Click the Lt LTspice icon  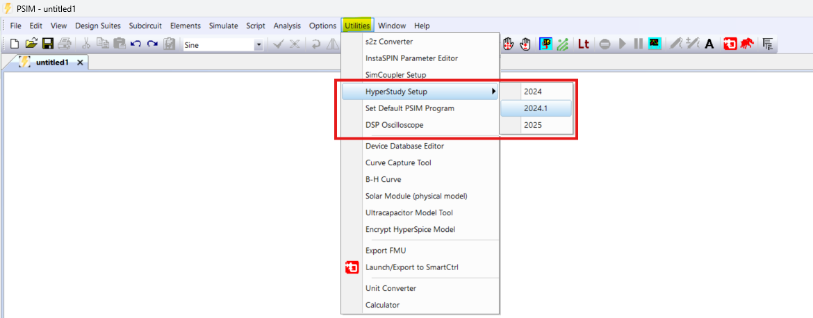pyautogui.click(x=583, y=44)
